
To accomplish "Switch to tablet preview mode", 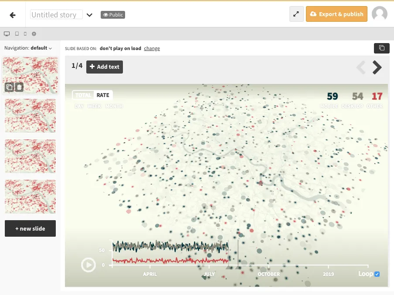I will (x=17, y=34).
